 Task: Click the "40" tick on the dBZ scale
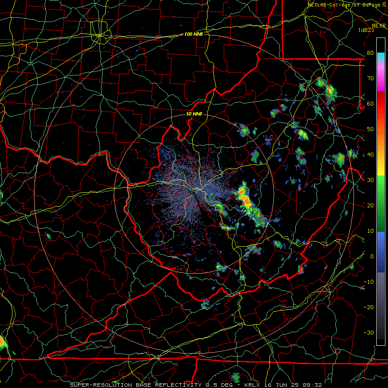point(370,155)
